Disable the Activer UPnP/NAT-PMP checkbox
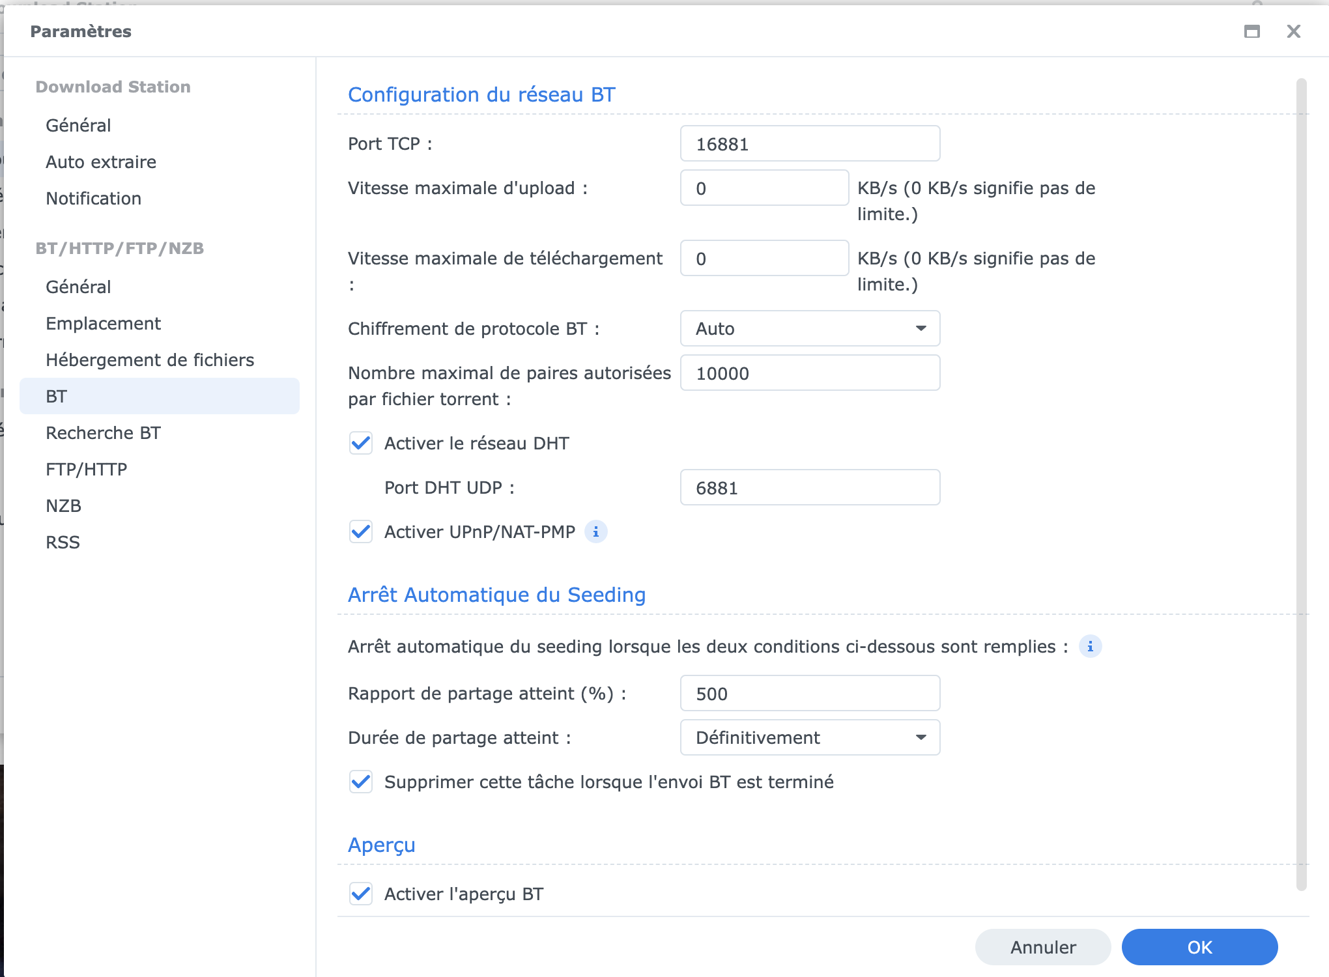The height and width of the screenshot is (977, 1329). tap(361, 532)
